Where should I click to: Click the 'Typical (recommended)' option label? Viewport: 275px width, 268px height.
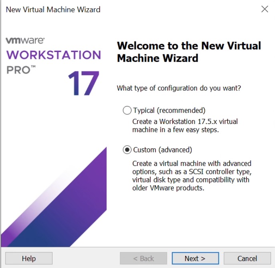click(x=169, y=110)
